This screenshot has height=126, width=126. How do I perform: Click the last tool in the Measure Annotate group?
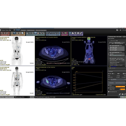(x=58, y=33)
